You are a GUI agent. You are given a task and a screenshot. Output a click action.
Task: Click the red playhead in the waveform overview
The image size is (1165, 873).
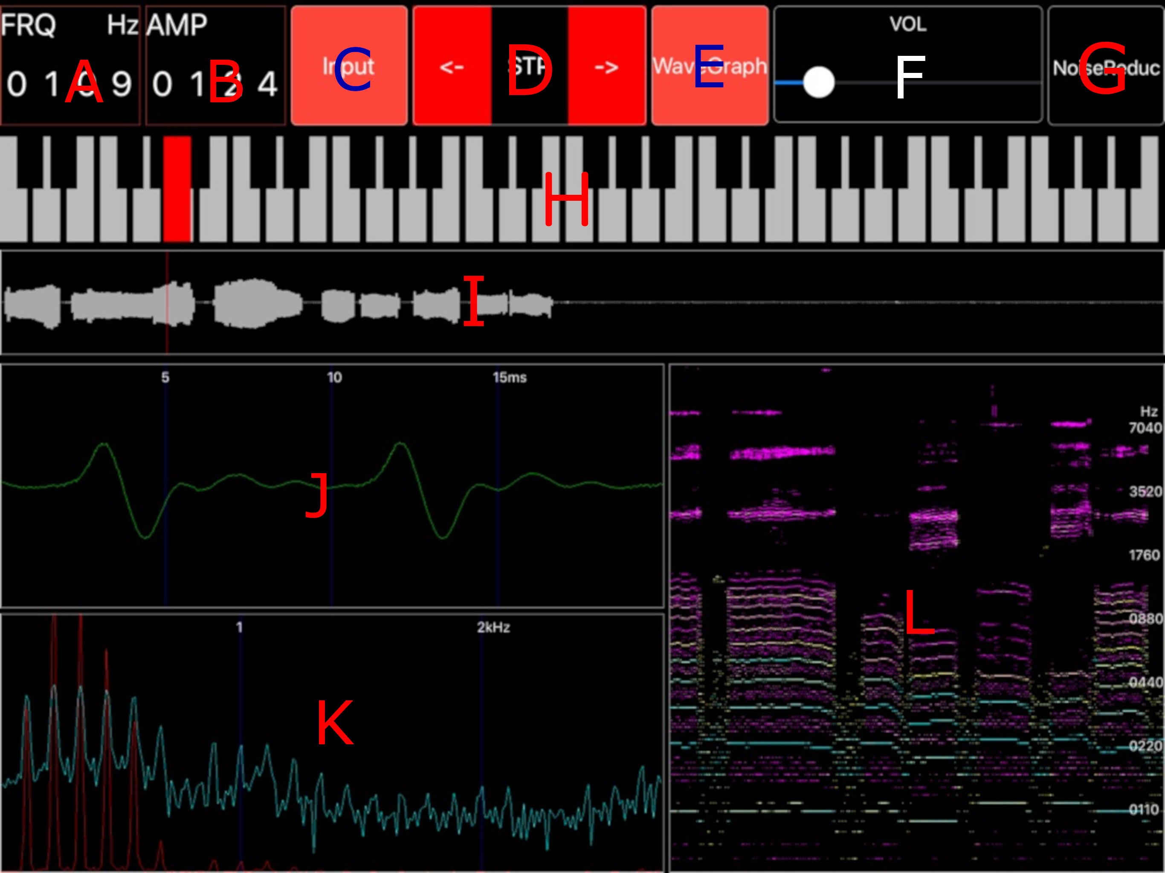[x=168, y=303]
